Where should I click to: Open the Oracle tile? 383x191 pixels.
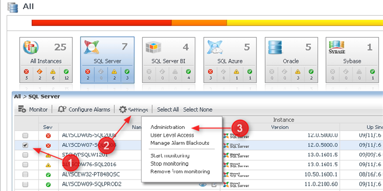[x=291, y=60]
